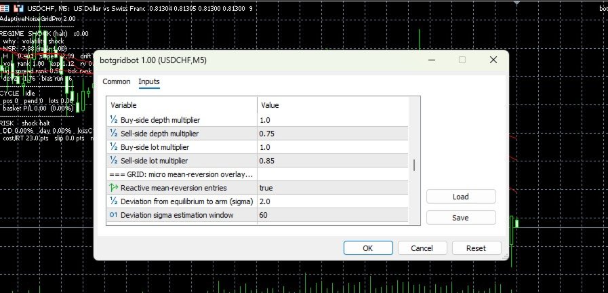Click the Reset button

(x=476, y=248)
